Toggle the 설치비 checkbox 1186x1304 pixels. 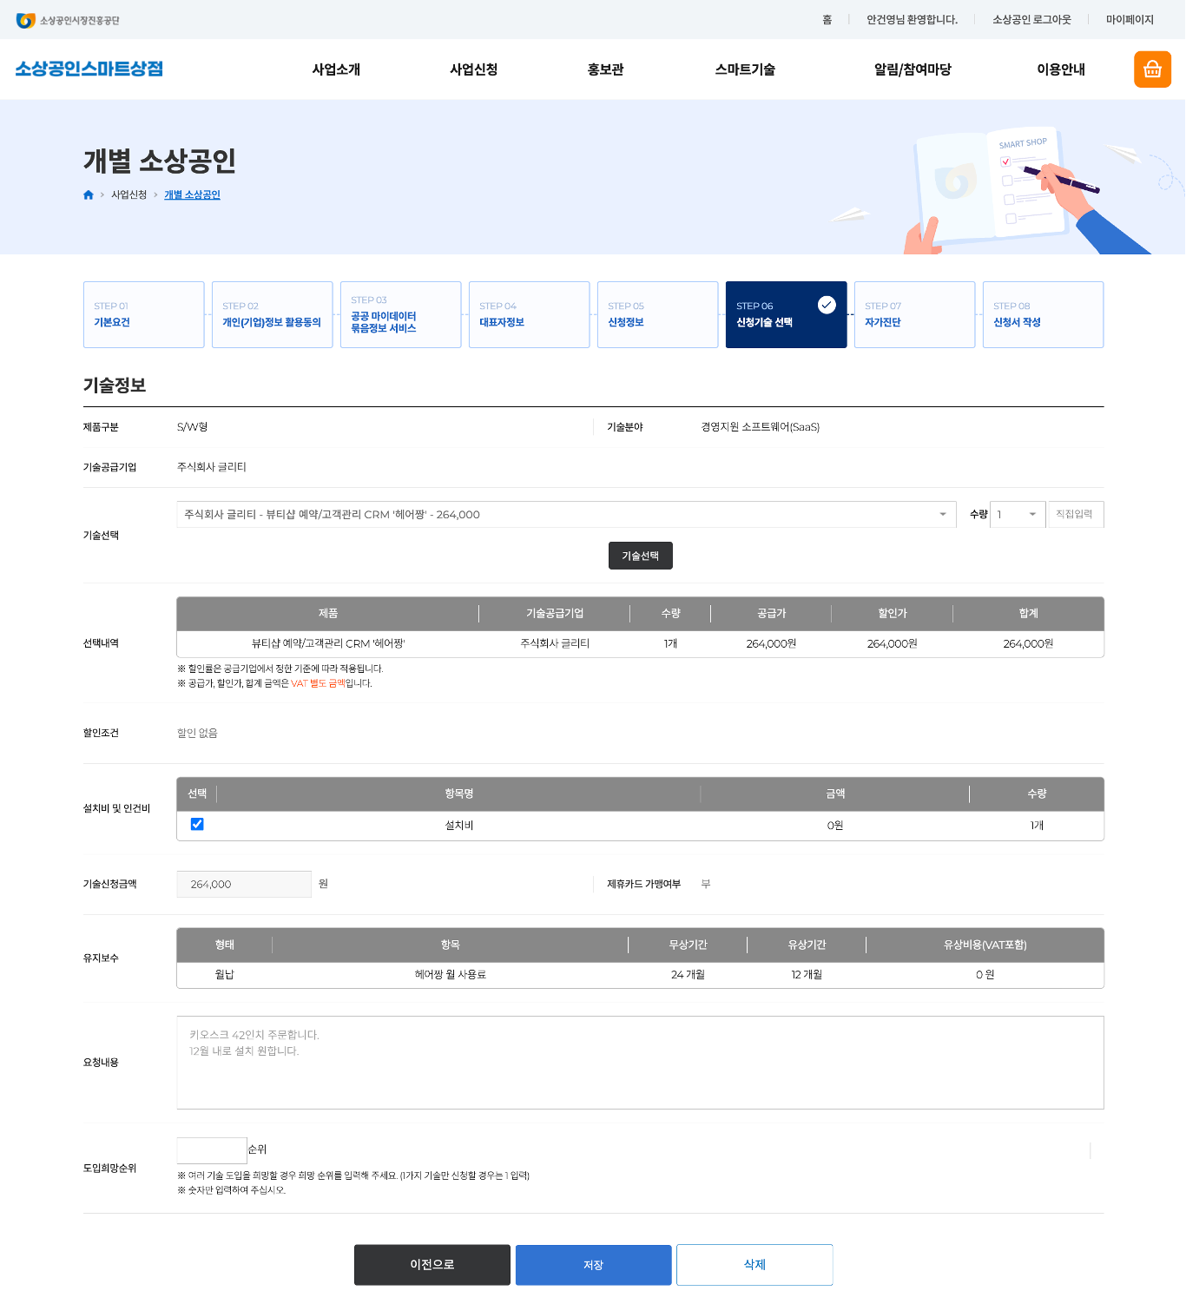click(197, 825)
